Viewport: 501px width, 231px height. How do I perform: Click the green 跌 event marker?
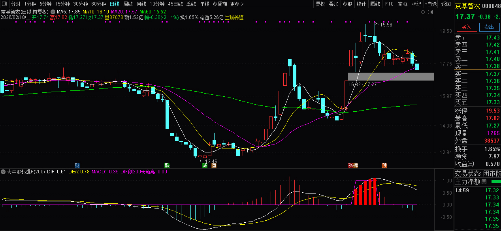167,165
